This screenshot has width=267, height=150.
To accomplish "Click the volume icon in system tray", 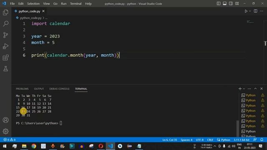I will pos(234,146).
